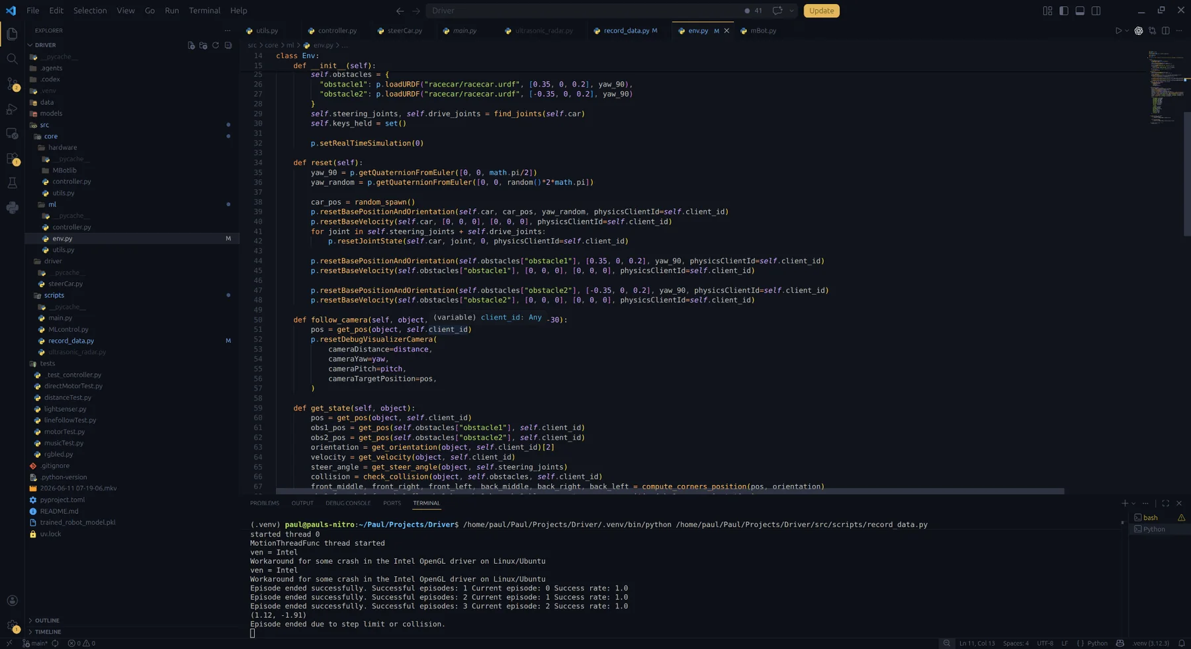
Task: Click the editor horizontal scrollbar
Action: tap(670, 491)
